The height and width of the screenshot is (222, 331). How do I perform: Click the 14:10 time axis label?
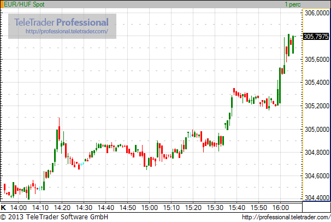tap(40, 208)
